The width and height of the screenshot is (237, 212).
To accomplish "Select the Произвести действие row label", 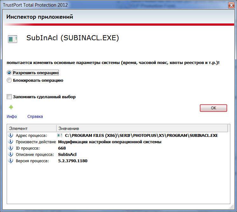I will coord(36,142).
